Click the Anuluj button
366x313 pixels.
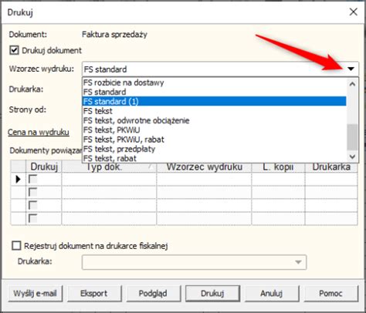[272, 293]
